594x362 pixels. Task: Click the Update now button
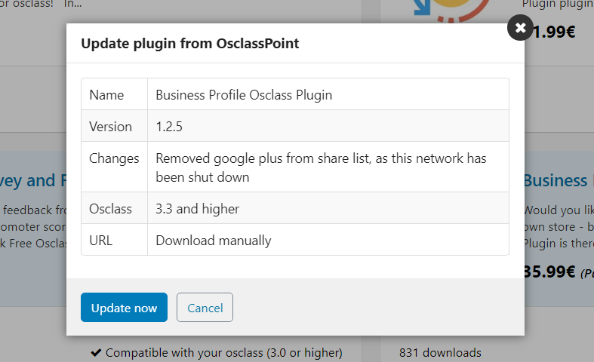pyautogui.click(x=124, y=308)
